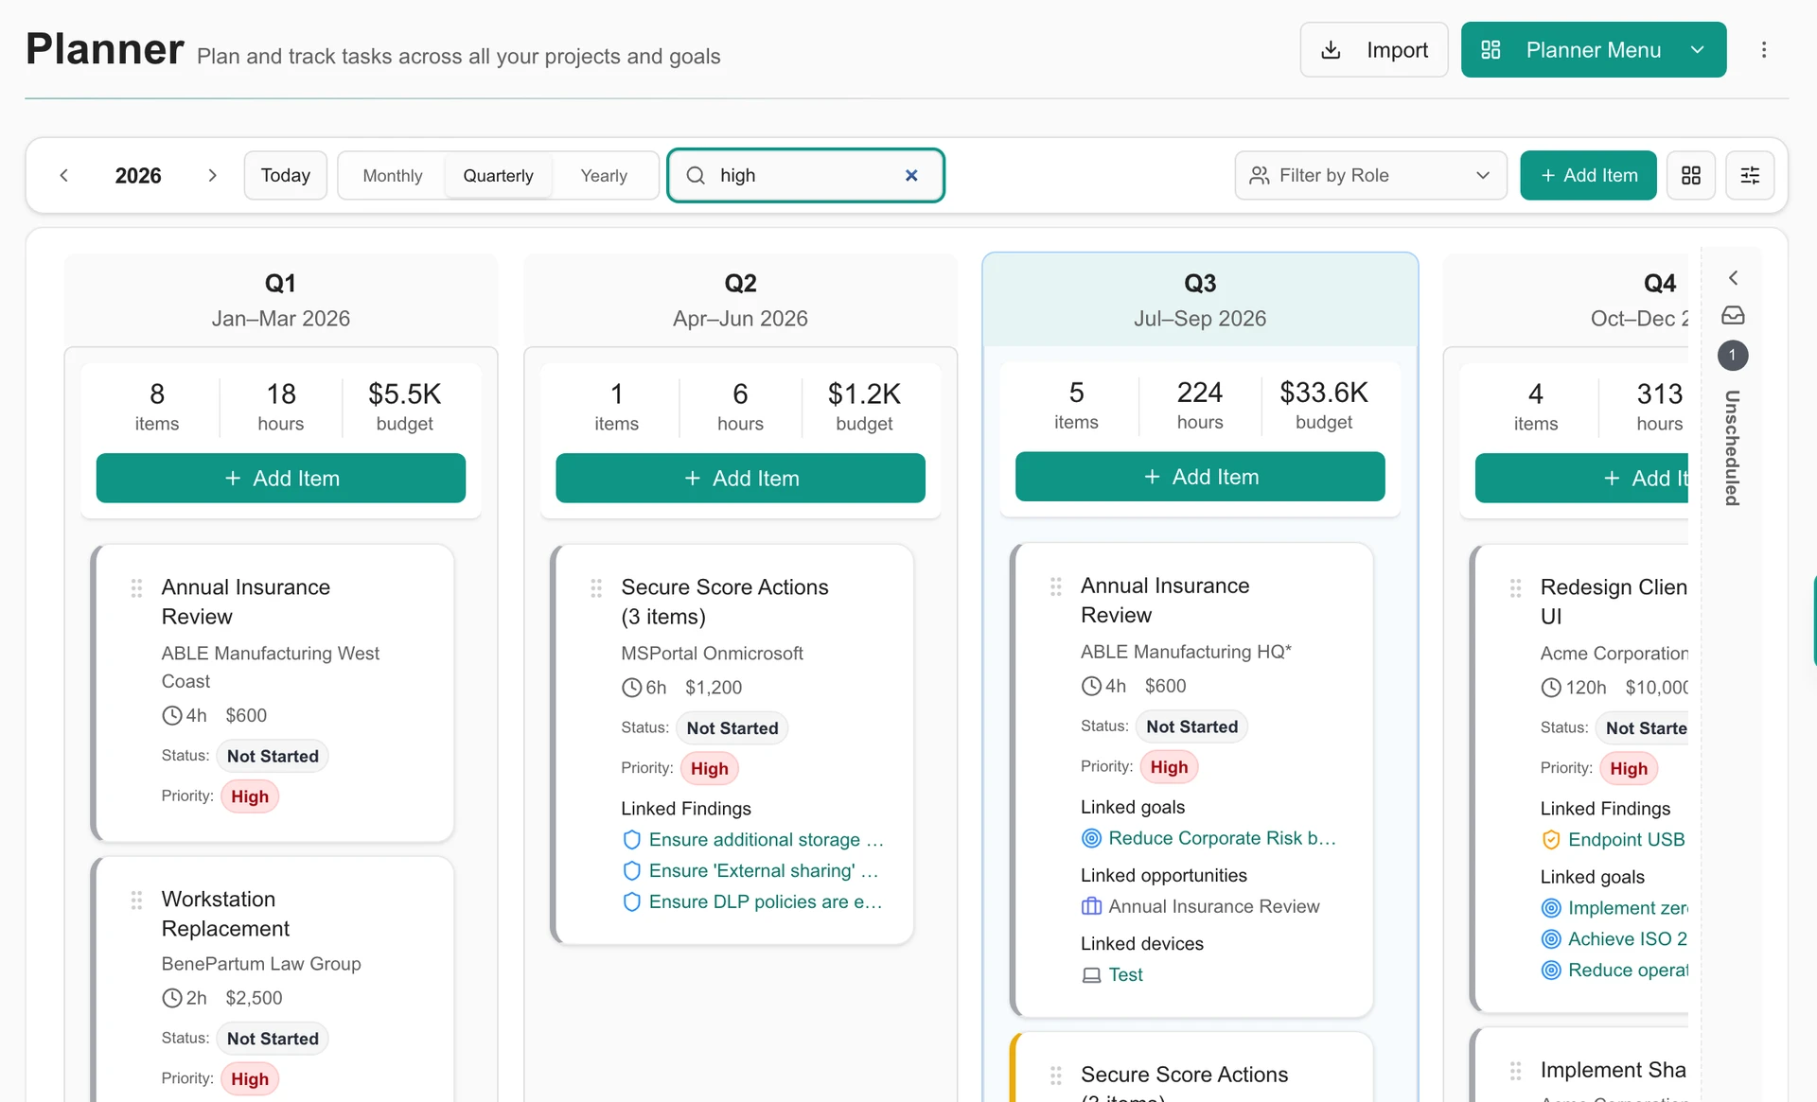Add an item to Q4
The width and height of the screenshot is (1817, 1102).
1581,479
